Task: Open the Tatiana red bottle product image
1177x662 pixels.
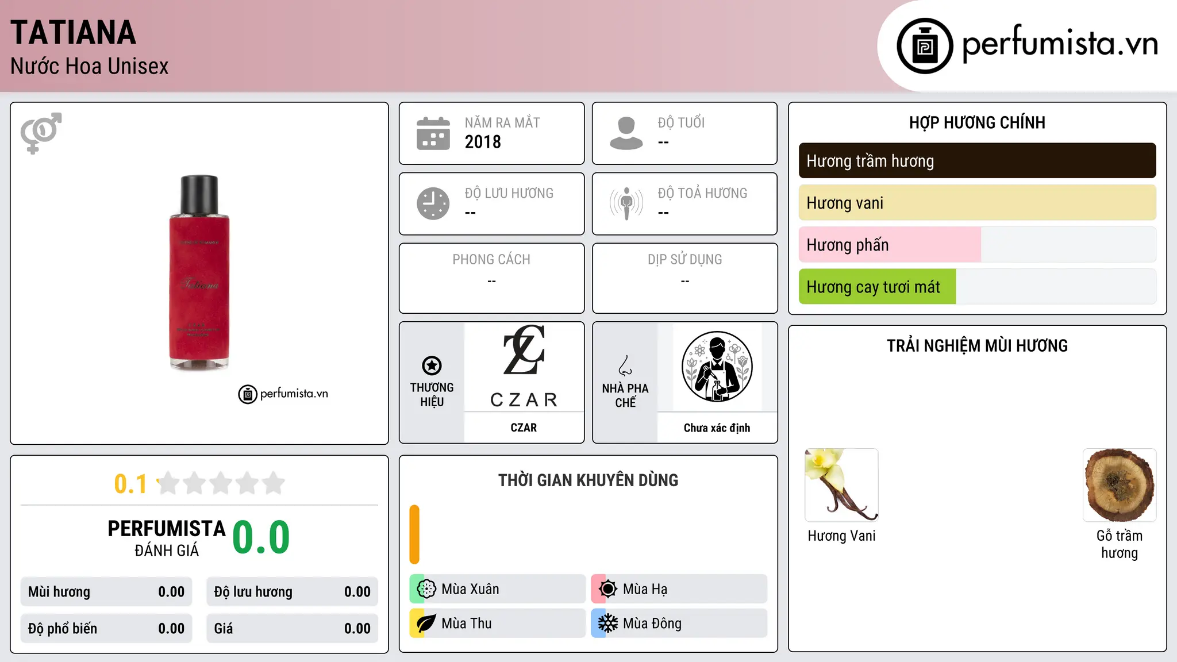Action: point(199,272)
